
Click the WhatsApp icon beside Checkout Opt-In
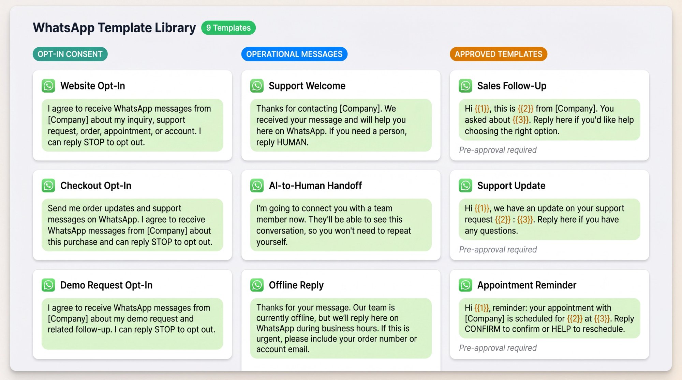tap(48, 186)
